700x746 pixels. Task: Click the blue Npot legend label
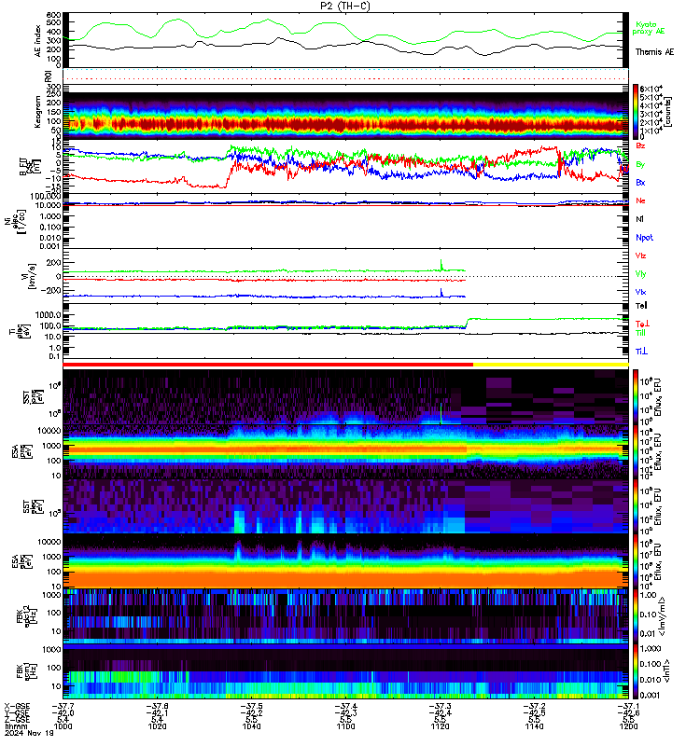tap(644, 238)
